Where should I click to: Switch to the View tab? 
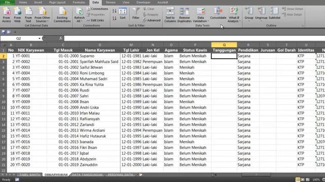[x=126, y=3]
